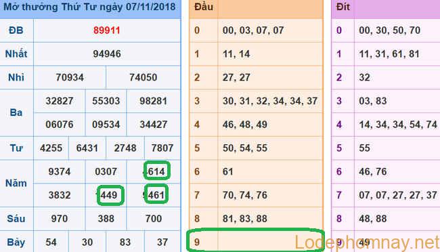Select the Sáu prize number 388

pos(106,219)
